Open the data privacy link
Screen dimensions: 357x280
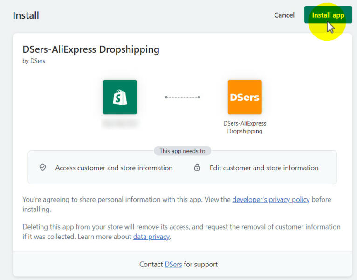coord(151,237)
